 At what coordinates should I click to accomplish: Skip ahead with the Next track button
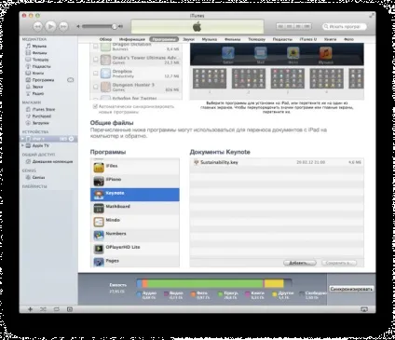[x=63, y=27]
